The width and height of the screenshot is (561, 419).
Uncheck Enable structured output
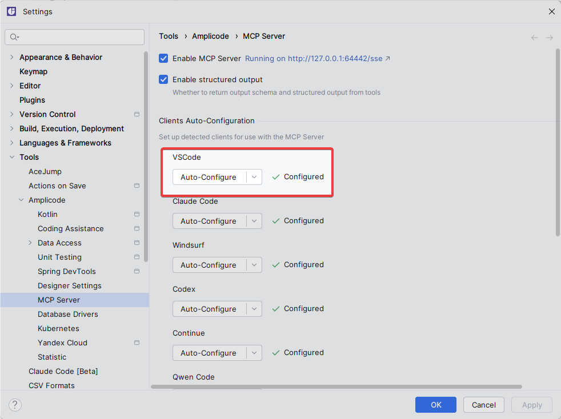(x=163, y=79)
